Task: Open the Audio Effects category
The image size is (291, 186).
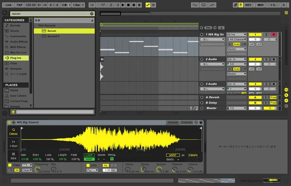Action: (x=19, y=42)
